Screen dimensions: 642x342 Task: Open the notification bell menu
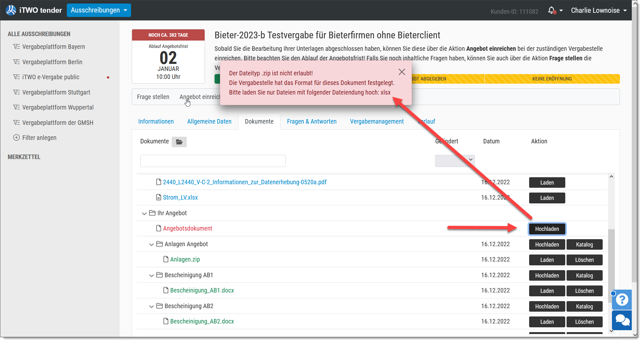tap(555, 10)
